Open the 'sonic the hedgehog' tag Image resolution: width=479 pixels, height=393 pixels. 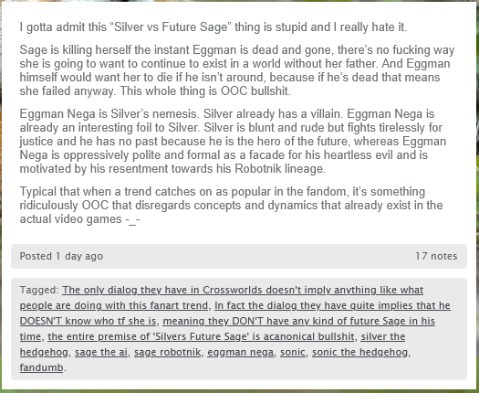(359, 352)
